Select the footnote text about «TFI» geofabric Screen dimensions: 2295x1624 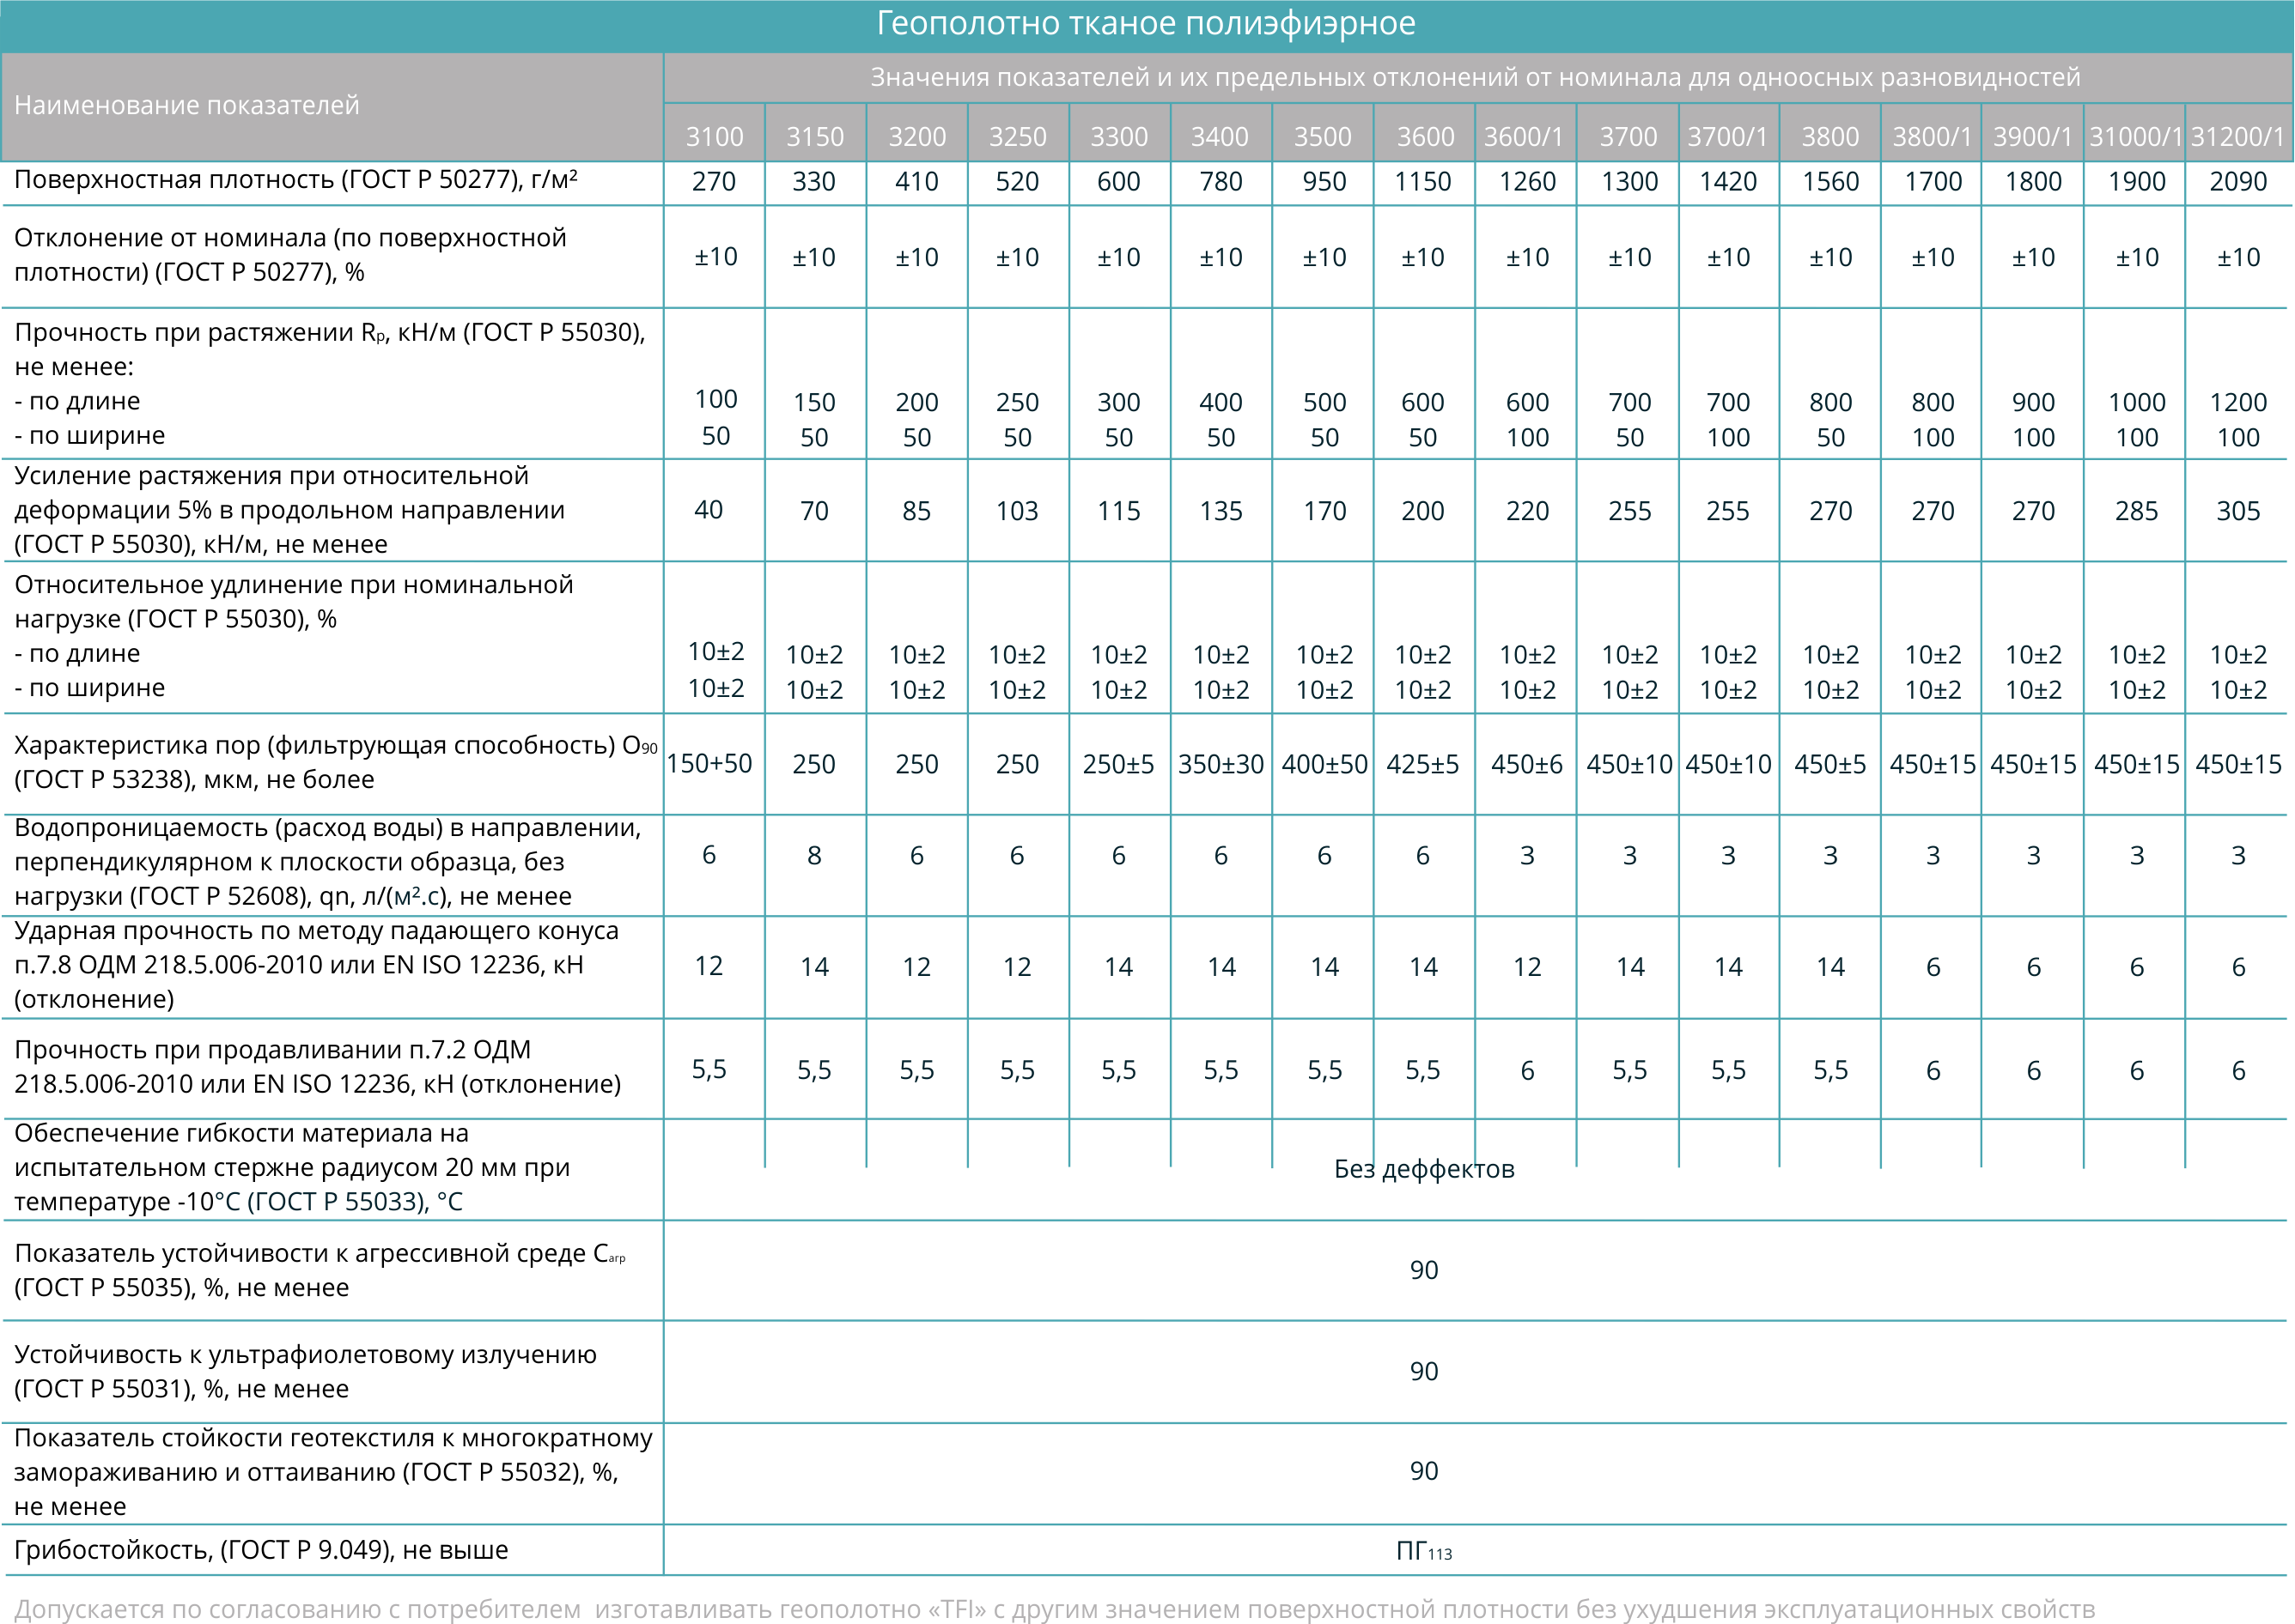pyautogui.click(x=1056, y=1609)
